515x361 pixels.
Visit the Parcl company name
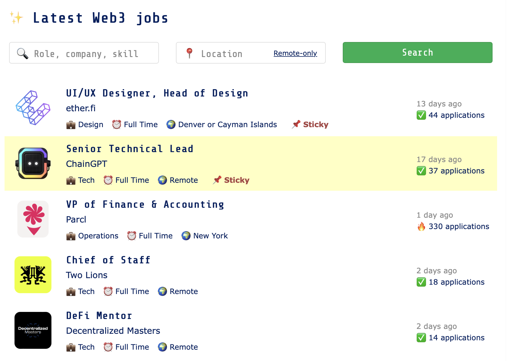pos(76,219)
